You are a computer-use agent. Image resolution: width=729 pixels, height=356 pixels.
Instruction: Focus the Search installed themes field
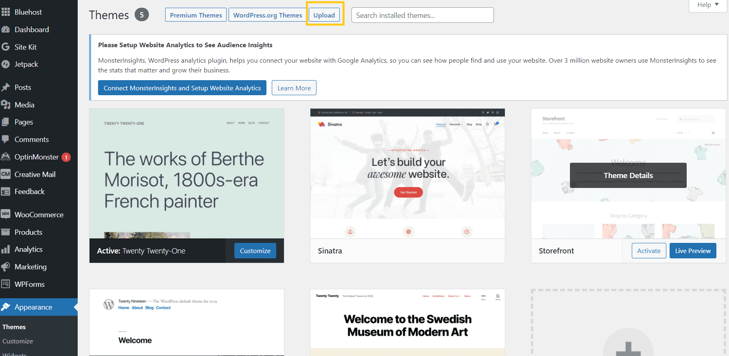pyautogui.click(x=423, y=15)
